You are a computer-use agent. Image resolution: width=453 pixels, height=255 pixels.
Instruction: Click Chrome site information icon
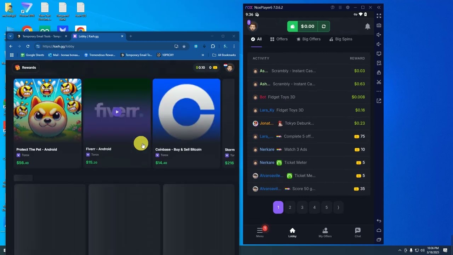(x=38, y=46)
